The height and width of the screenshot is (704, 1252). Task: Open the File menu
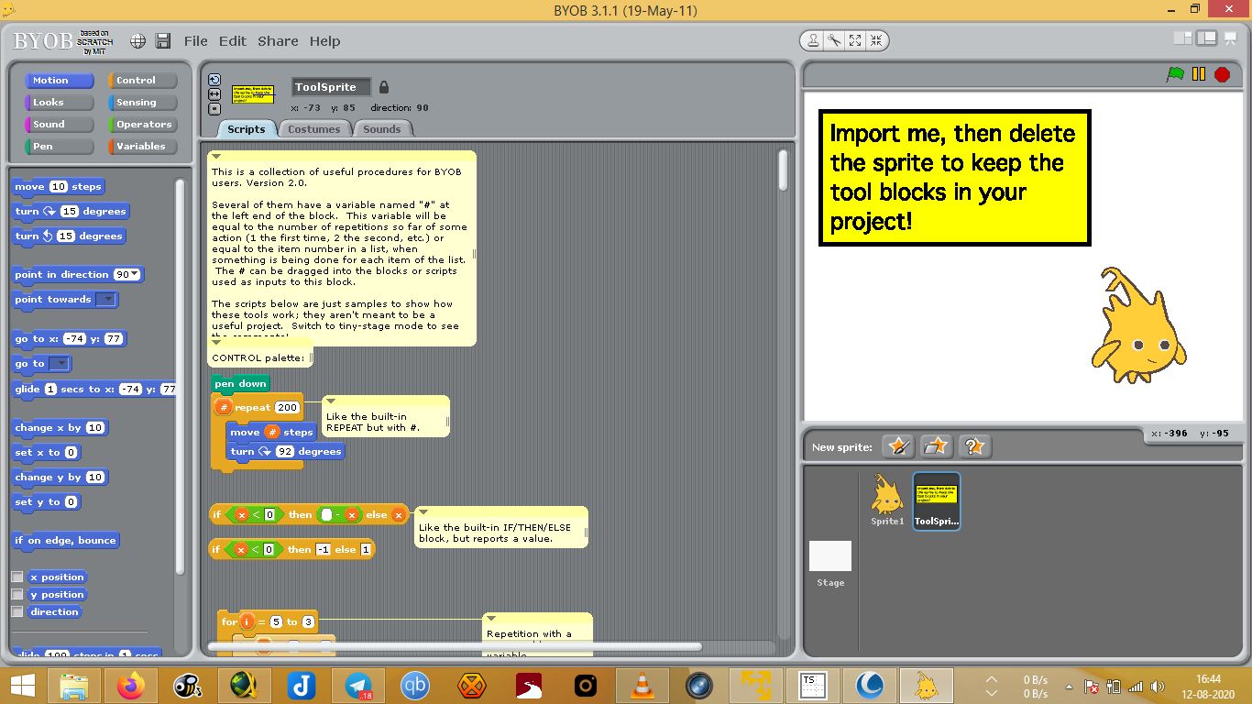point(195,41)
